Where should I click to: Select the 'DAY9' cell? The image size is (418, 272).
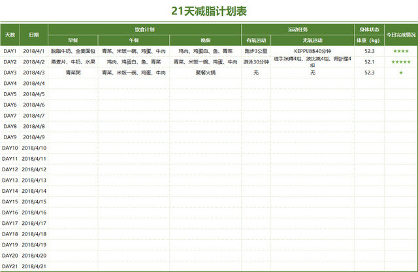pos(10,137)
